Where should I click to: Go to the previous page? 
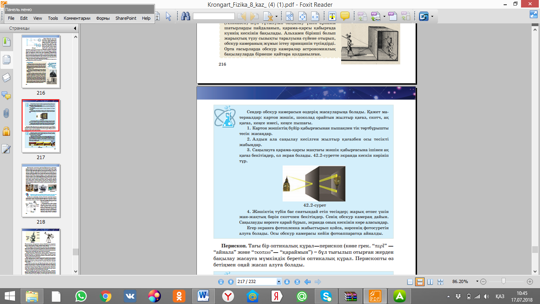(x=230, y=282)
